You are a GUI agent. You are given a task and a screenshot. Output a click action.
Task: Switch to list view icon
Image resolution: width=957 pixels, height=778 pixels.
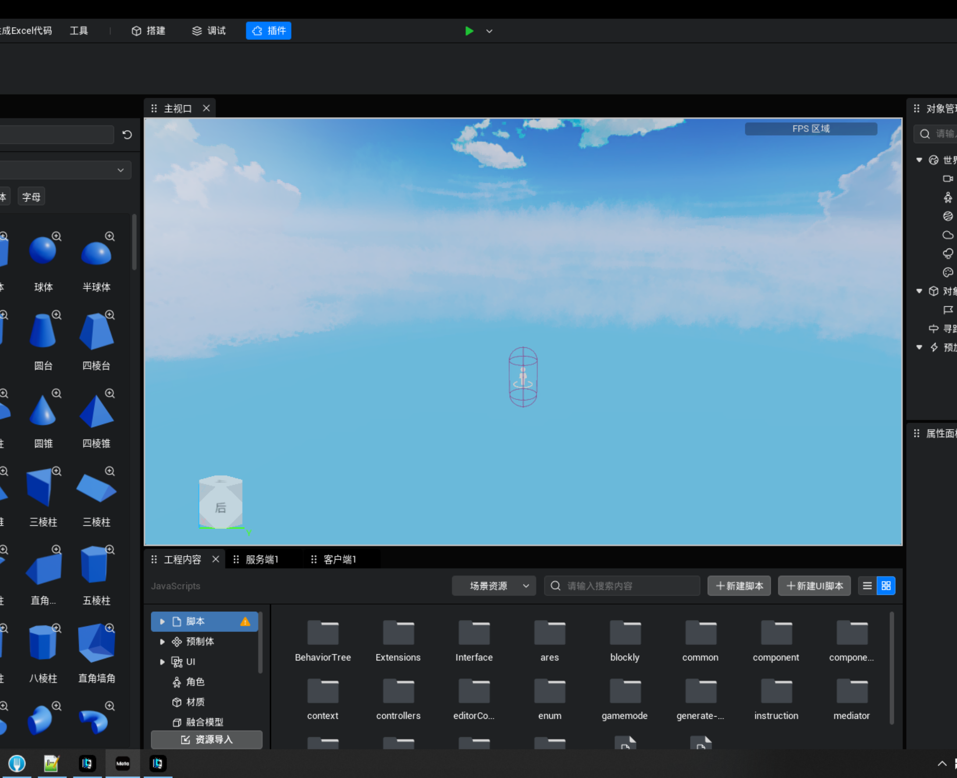(867, 586)
